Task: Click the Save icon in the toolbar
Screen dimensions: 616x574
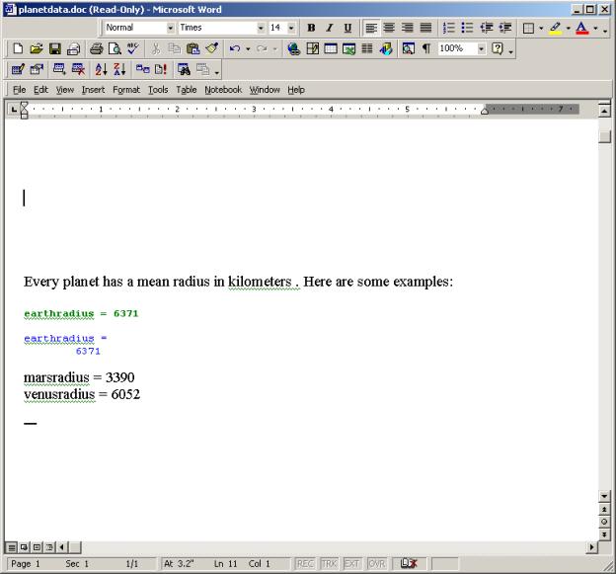Action: tap(55, 48)
